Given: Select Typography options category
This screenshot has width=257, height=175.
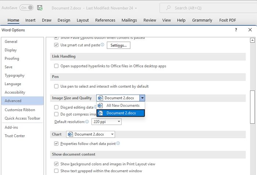Looking at the screenshot, I should point(22,75).
